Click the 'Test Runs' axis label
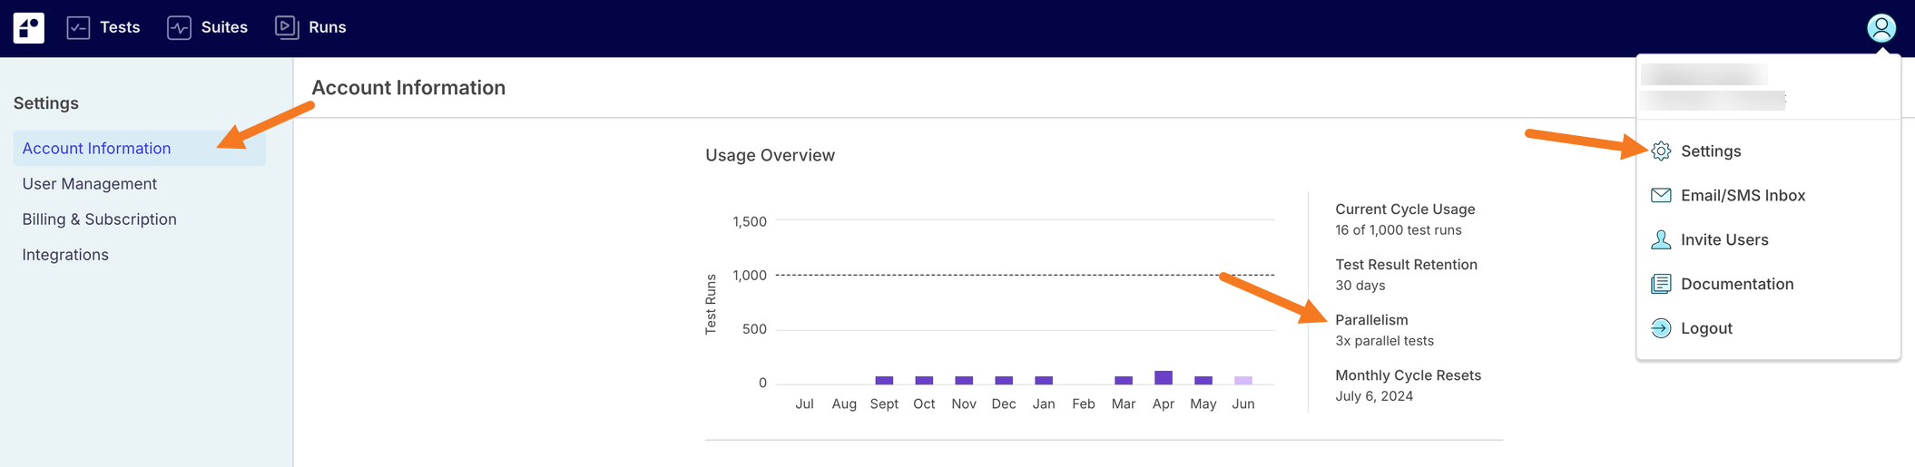This screenshot has width=1915, height=467. (x=711, y=305)
